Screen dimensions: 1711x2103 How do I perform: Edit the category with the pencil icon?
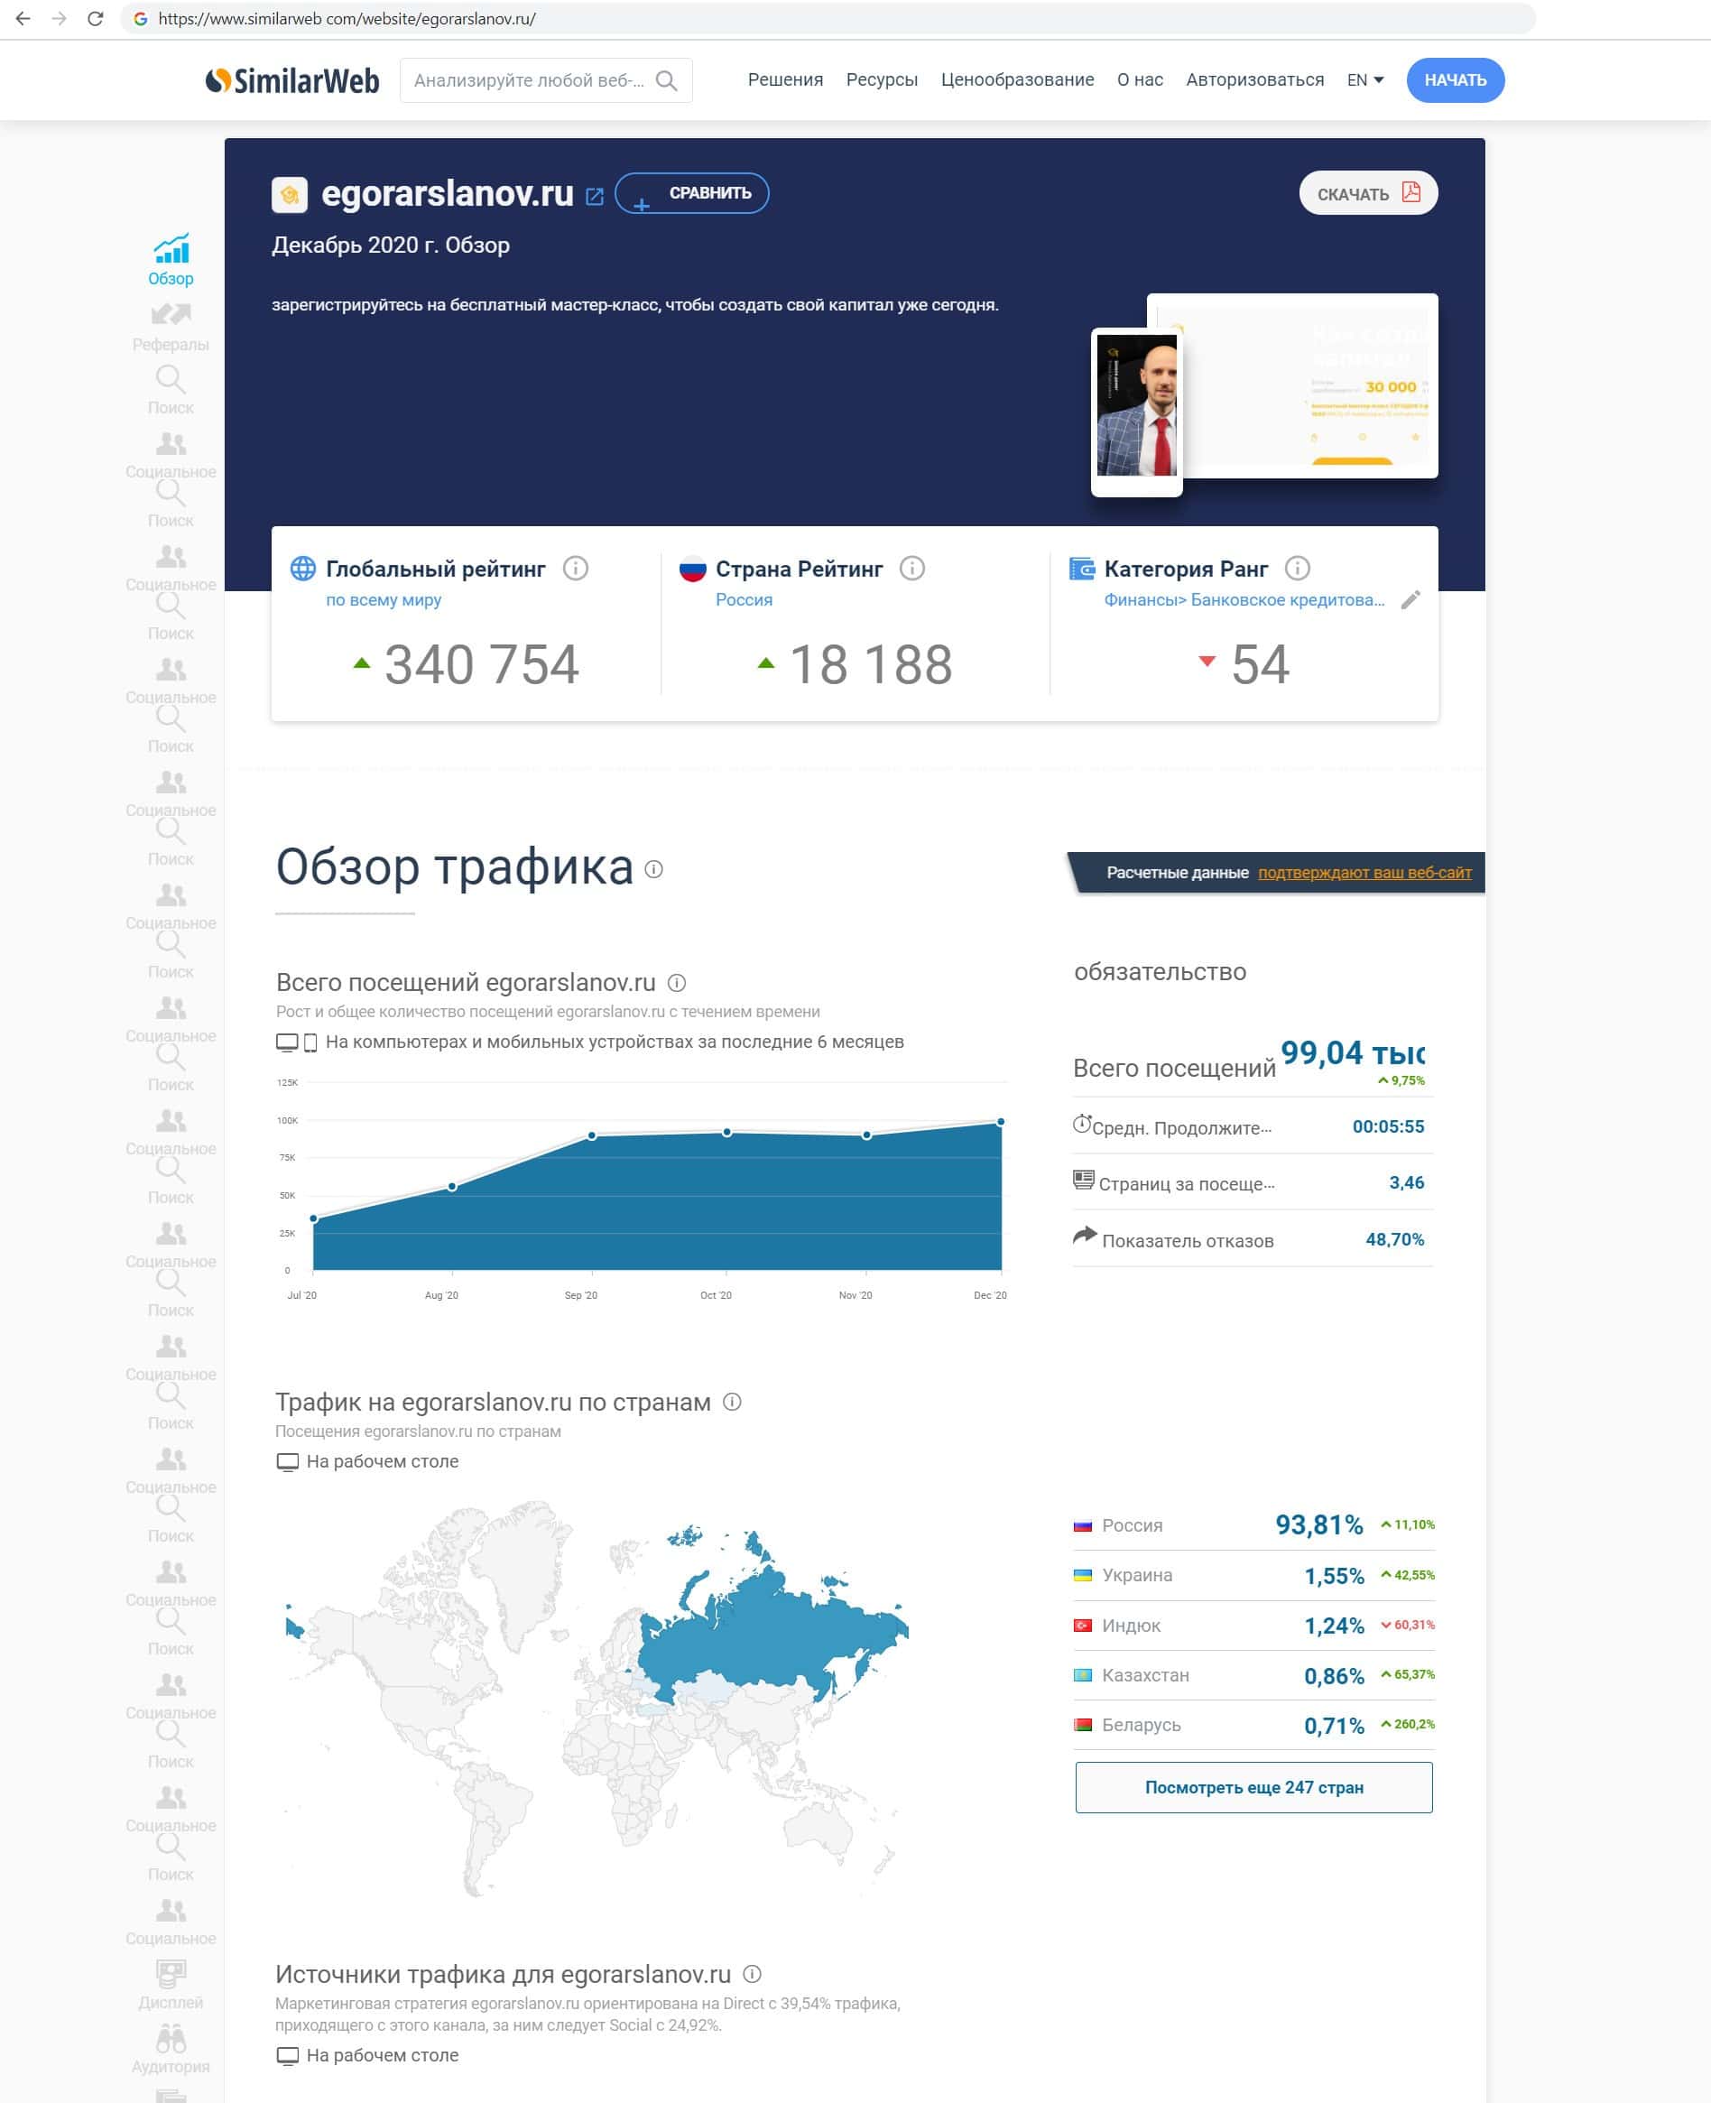pyautogui.click(x=1410, y=599)
